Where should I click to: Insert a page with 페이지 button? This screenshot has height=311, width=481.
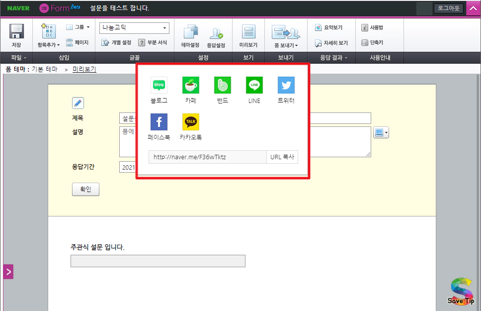click(78, 42)
